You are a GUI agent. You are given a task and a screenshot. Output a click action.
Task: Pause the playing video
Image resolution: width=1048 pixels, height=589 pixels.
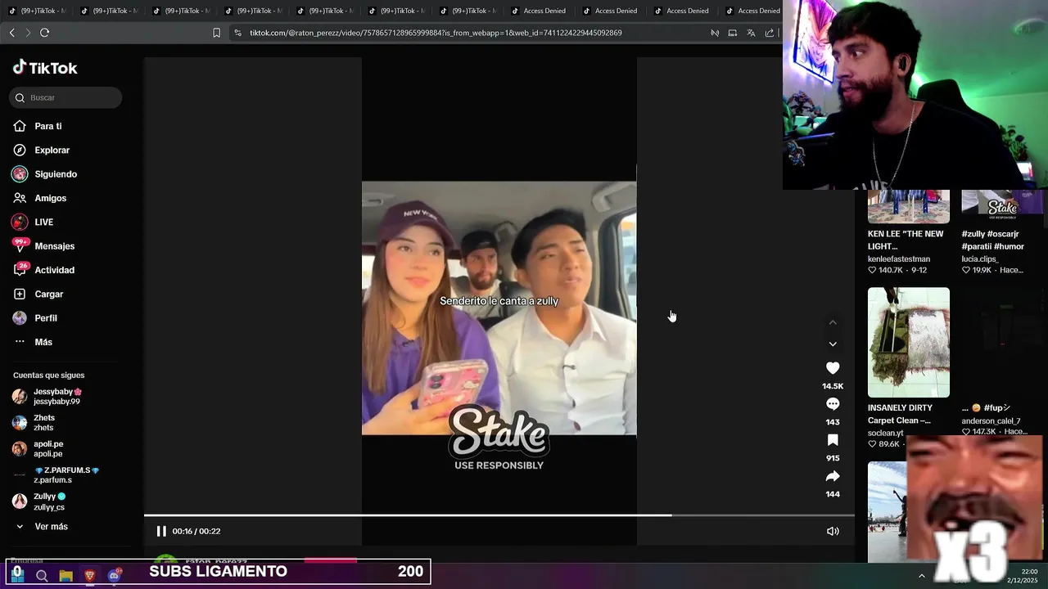(x=161, y=531)
